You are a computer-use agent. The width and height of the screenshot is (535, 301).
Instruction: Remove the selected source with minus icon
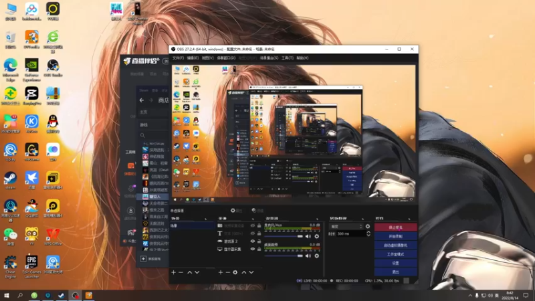227,272
